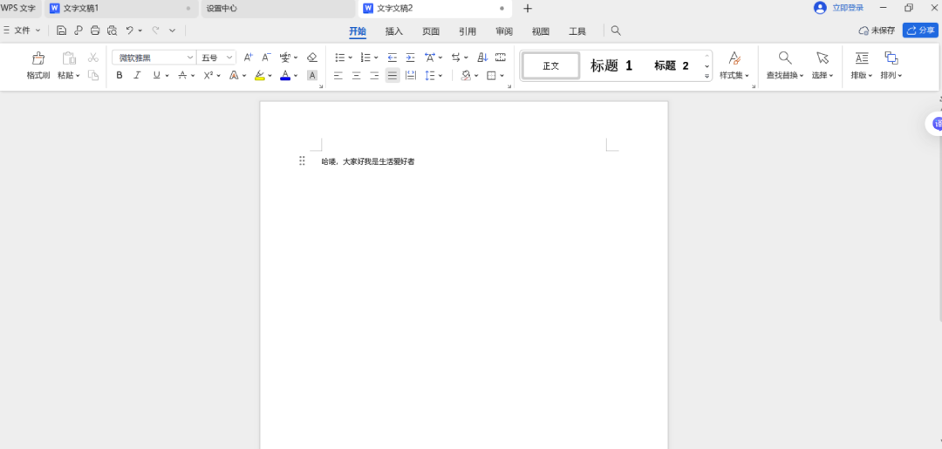Open the floating translate assistant bubble

point(934,124)
